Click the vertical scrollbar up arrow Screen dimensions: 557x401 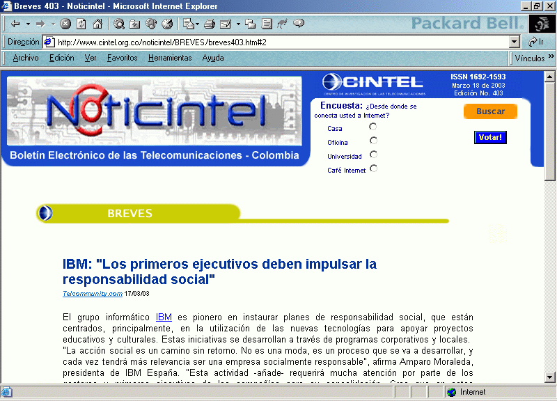pyautogui.click(x=549, y=77)
